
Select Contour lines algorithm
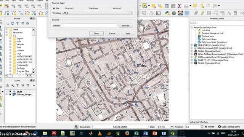[207, 36]
